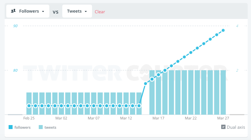Click the left axis value 80
The image size is (251, 140).
tap(16, 70)
